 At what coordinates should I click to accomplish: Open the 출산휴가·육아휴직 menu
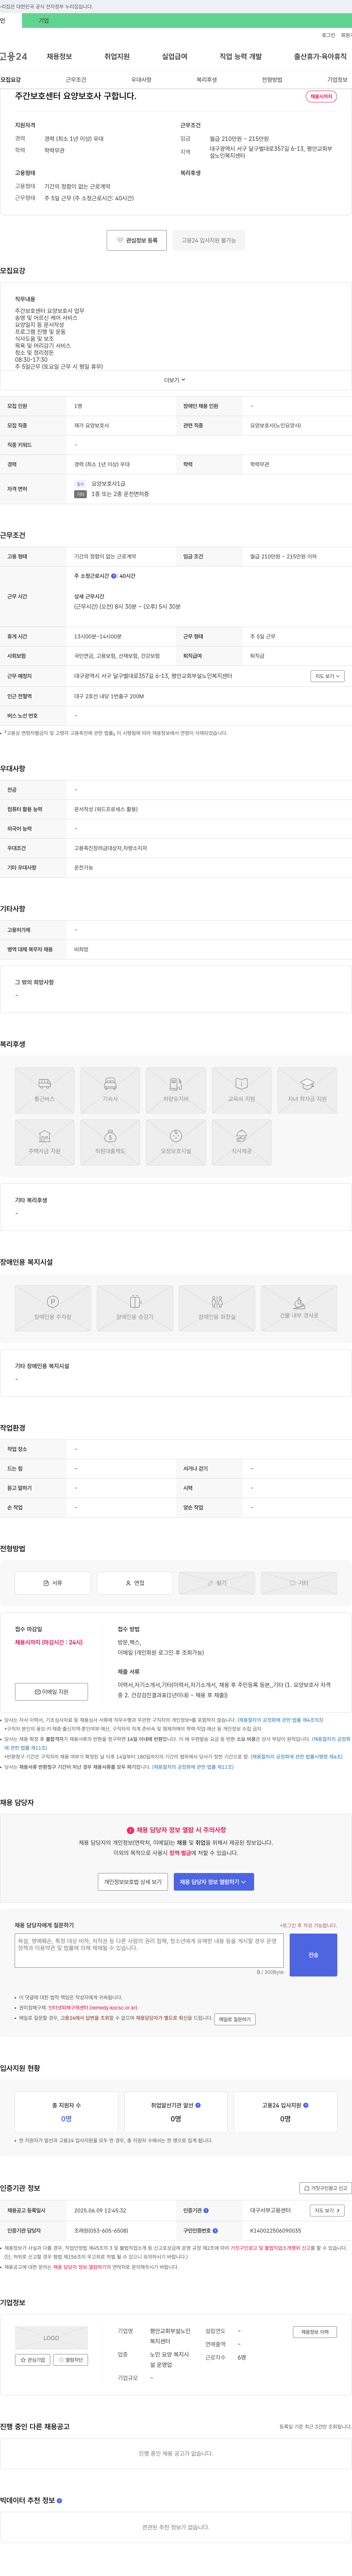(321, 57)
